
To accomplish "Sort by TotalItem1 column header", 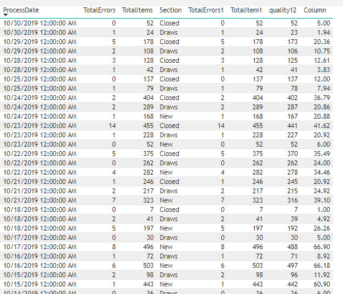I will point(246,10).
